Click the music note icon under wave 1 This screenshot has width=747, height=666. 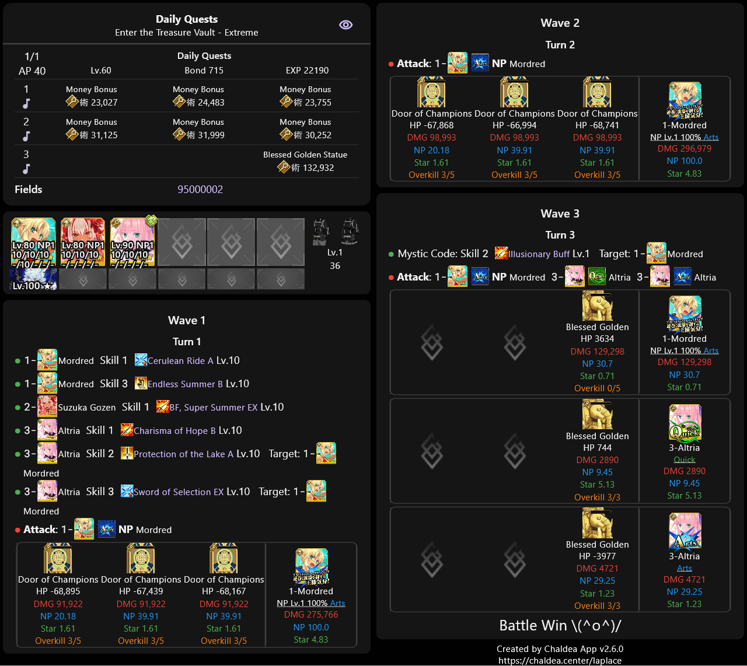[26, 103]
